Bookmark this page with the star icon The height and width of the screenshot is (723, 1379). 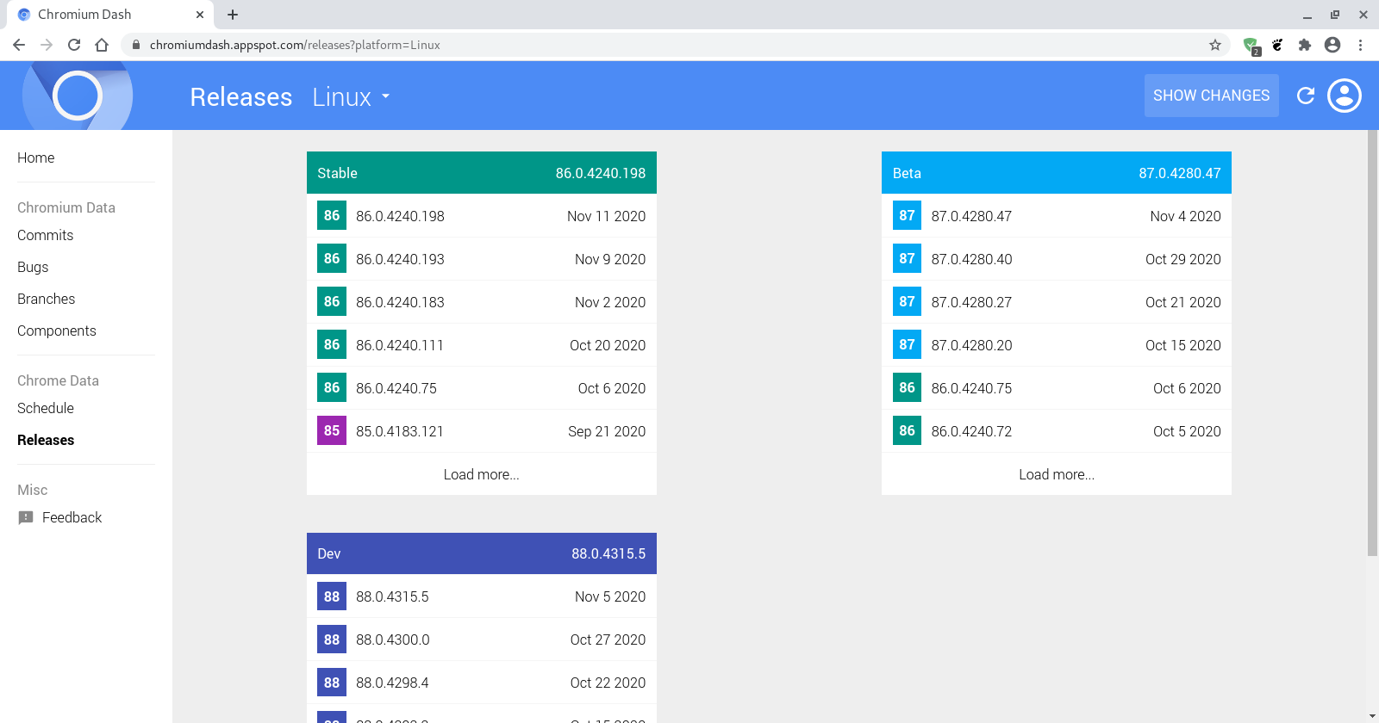pos(1215,45)
